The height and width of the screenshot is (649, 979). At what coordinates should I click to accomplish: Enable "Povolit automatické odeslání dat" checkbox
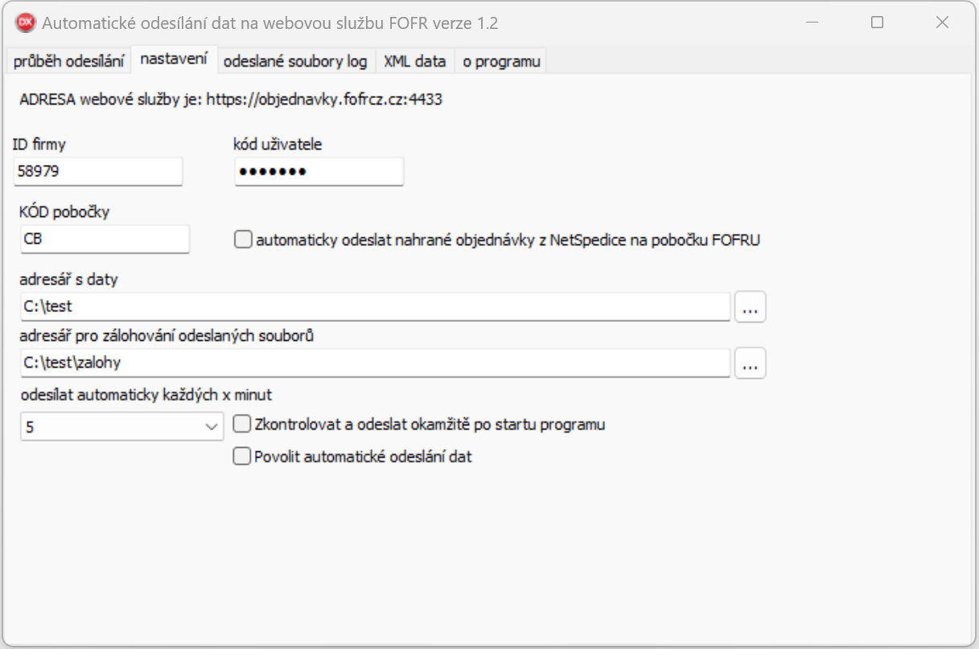(241, 457)
